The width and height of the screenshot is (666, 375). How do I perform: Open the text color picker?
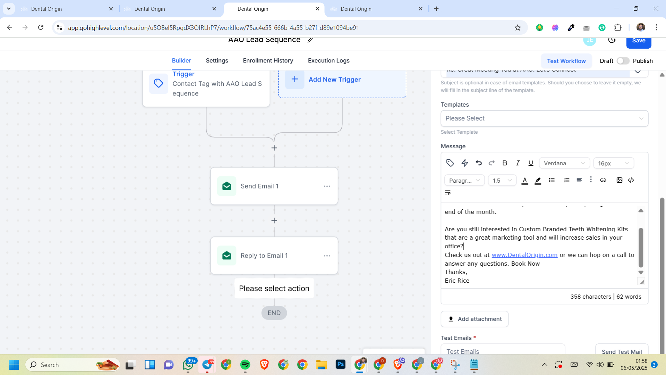click(x=524, y=180)
